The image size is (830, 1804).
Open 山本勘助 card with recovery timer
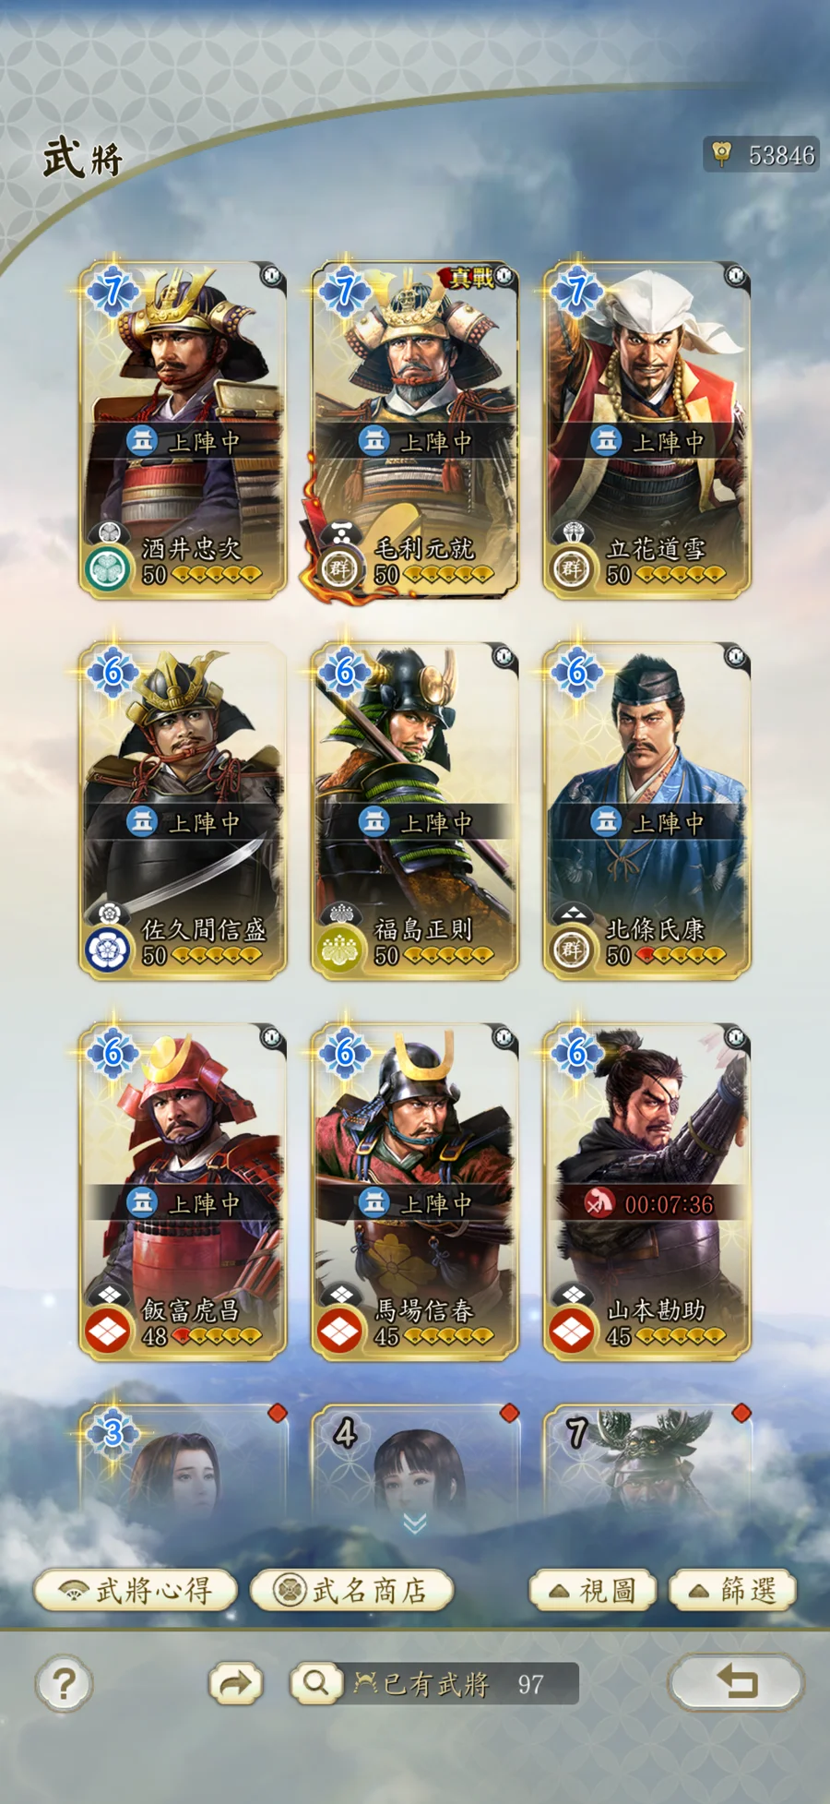tap(646, 1191)
